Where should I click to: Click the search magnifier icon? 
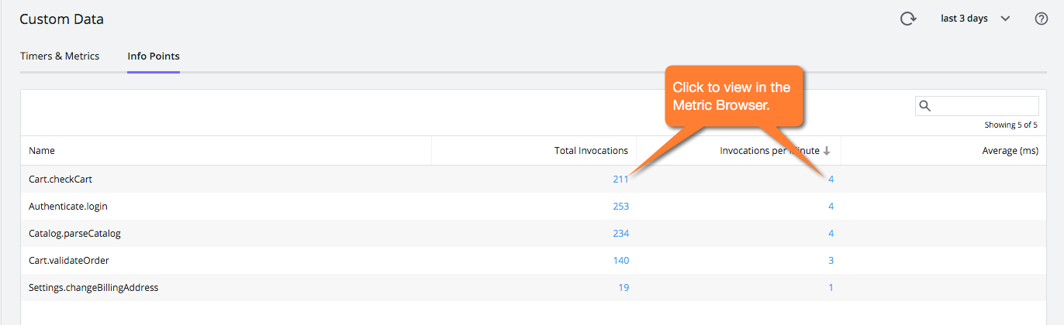(x=924, y=106)
